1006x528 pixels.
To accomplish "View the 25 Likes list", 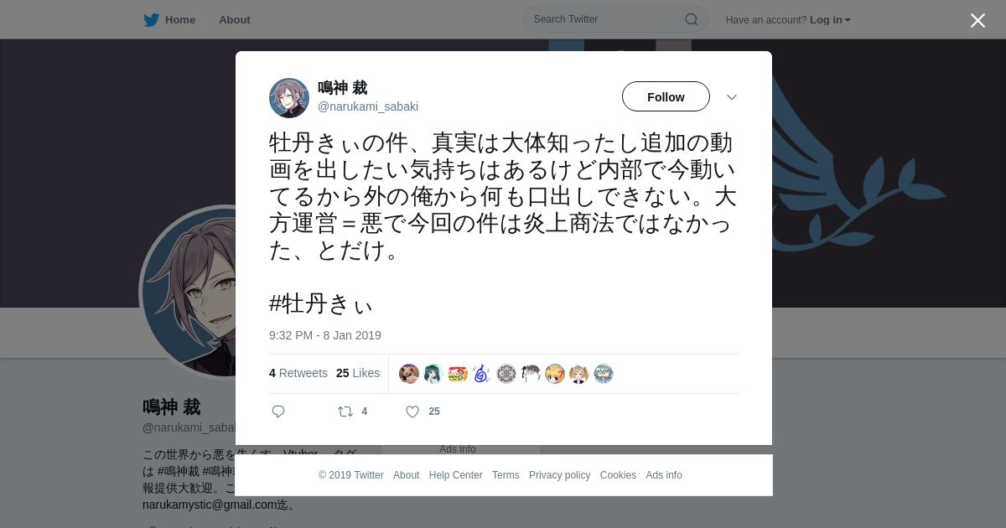I will [358, 373].
